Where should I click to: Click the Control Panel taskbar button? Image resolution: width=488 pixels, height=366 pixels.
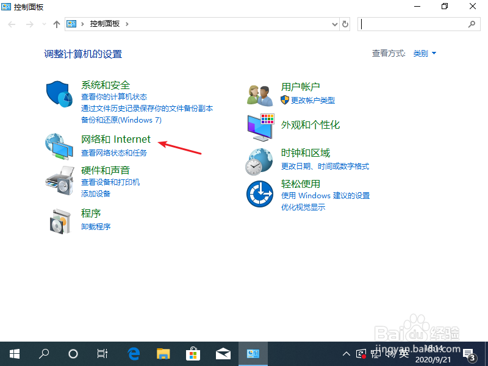pyautogui.click(x=253, y=354)
